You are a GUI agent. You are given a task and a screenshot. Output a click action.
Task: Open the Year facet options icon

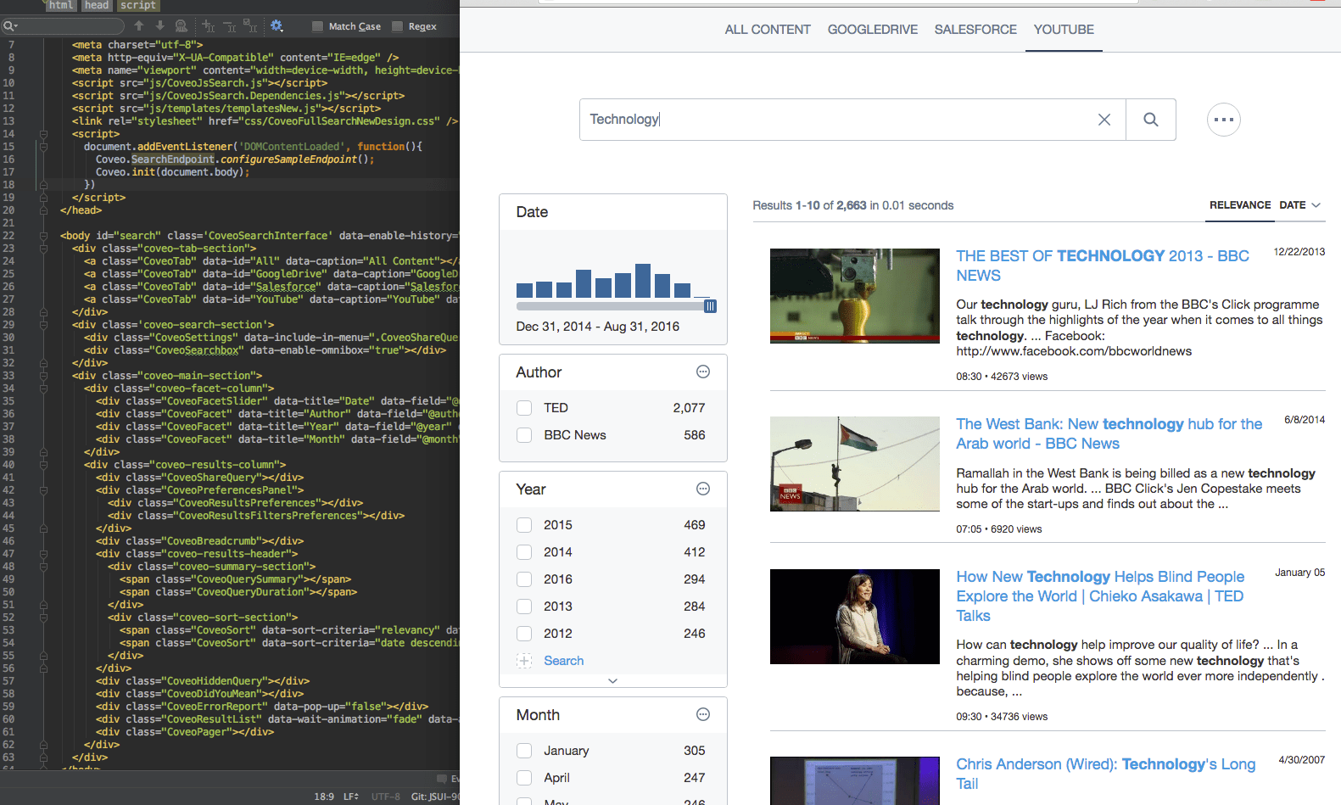click(703, 489)
